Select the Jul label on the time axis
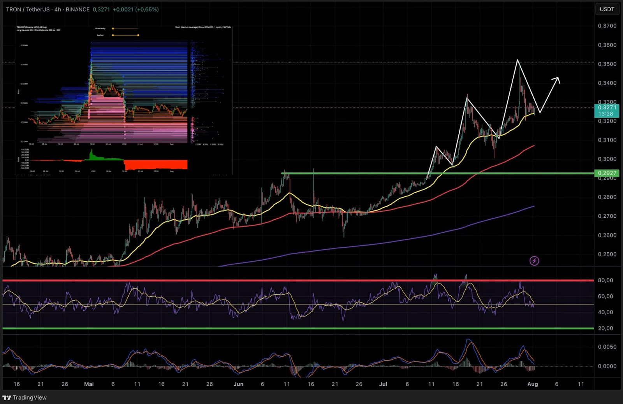The image size is (623, 404). [383, 384]
